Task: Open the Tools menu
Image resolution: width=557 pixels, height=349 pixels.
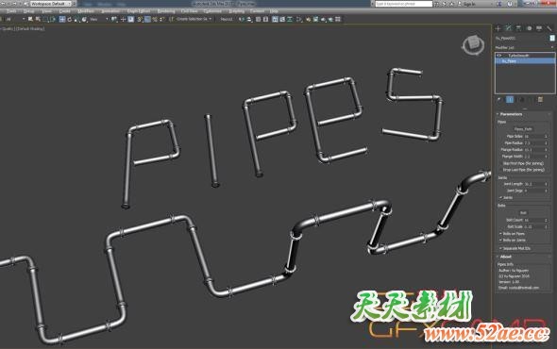Action: (11, 11)
